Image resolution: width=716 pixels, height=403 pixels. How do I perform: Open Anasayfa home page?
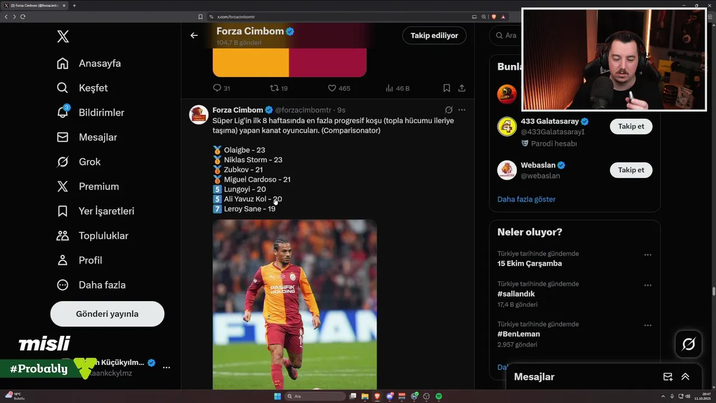pyautogui.click(x=89, y=63)
